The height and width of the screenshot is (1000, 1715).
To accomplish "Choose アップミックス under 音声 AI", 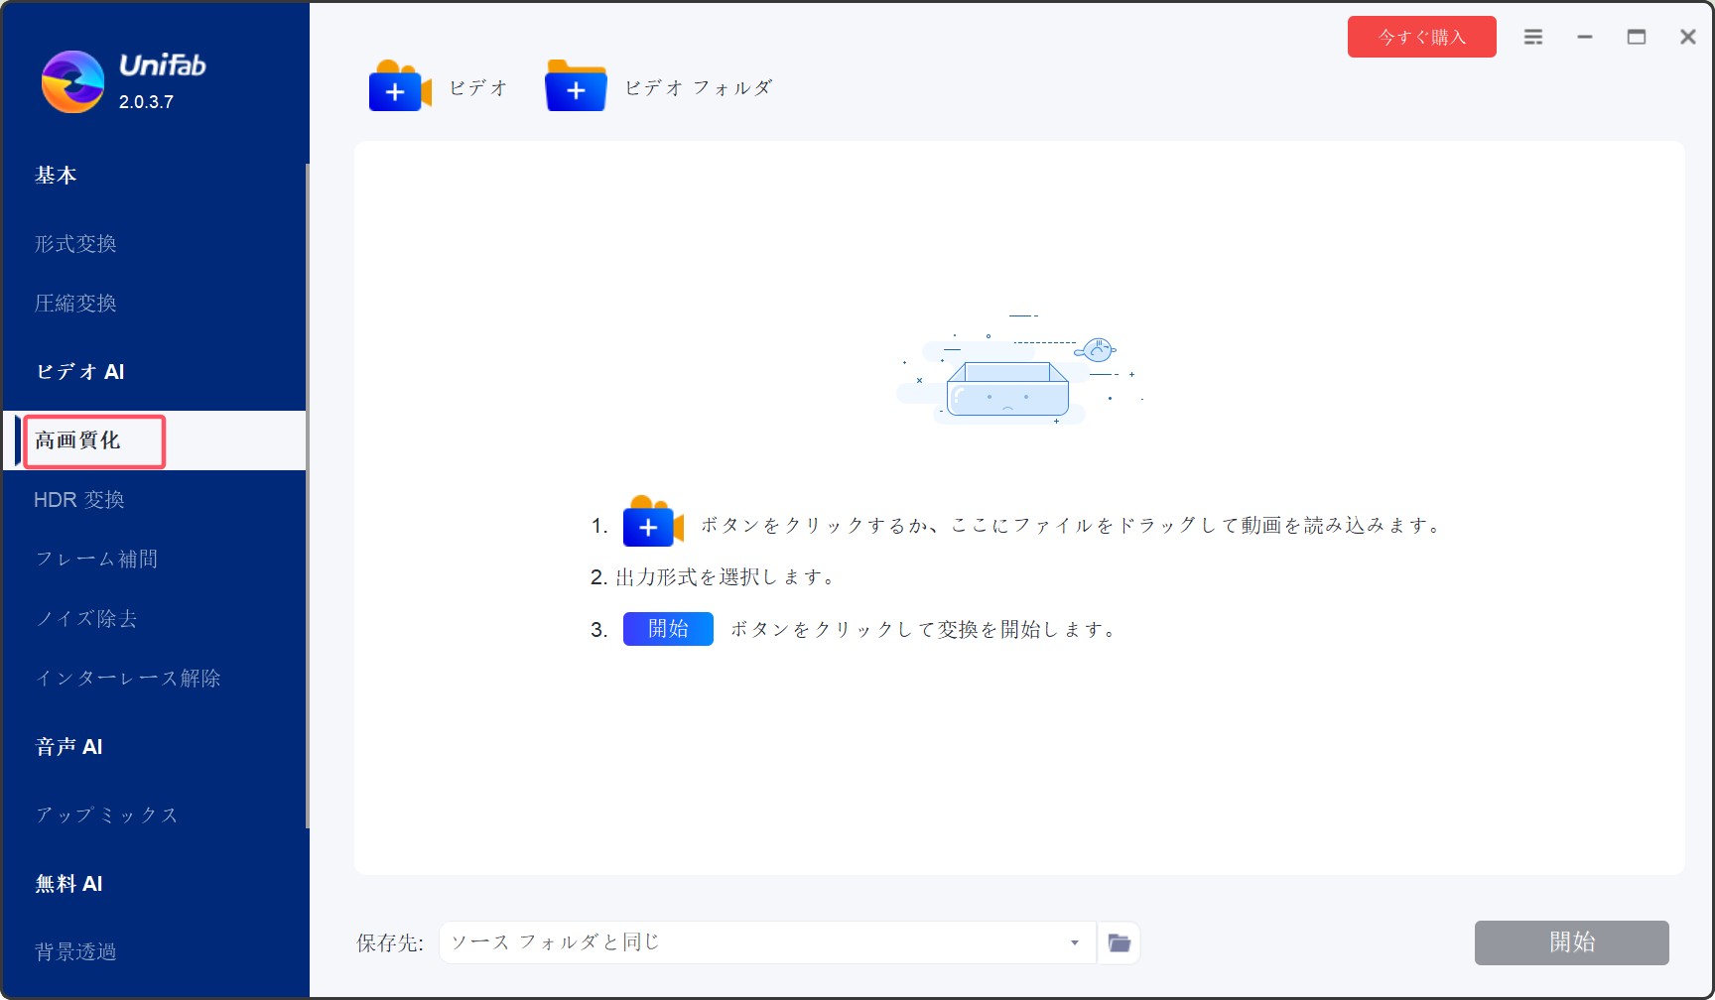I will [x=107, y=815].
